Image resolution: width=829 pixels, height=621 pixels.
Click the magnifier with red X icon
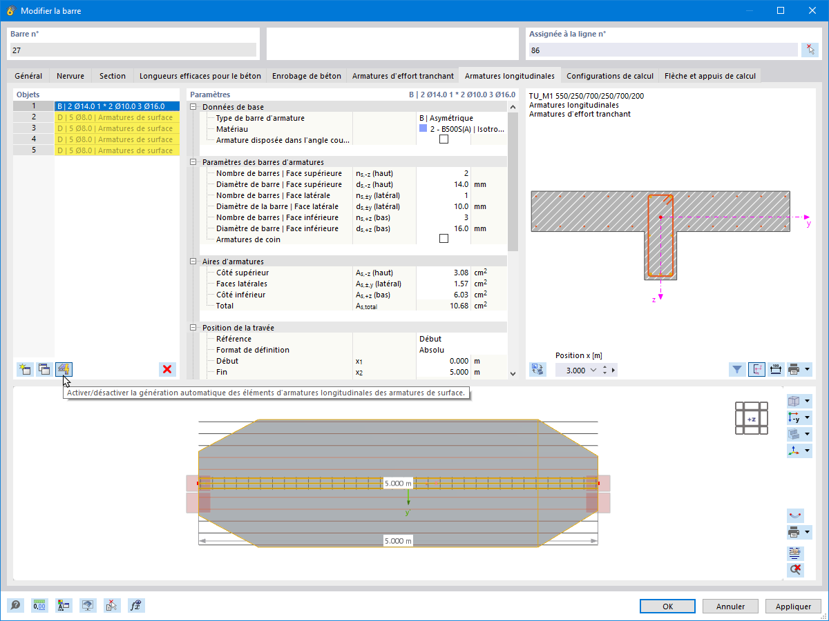(795, 570)
